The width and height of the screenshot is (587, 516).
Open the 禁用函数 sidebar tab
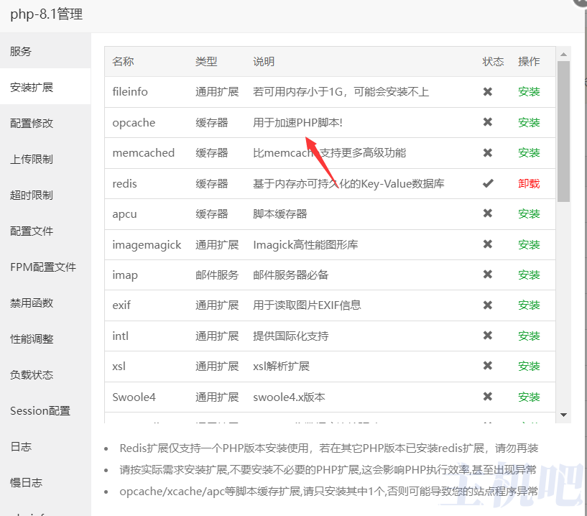tap(32, 303)
